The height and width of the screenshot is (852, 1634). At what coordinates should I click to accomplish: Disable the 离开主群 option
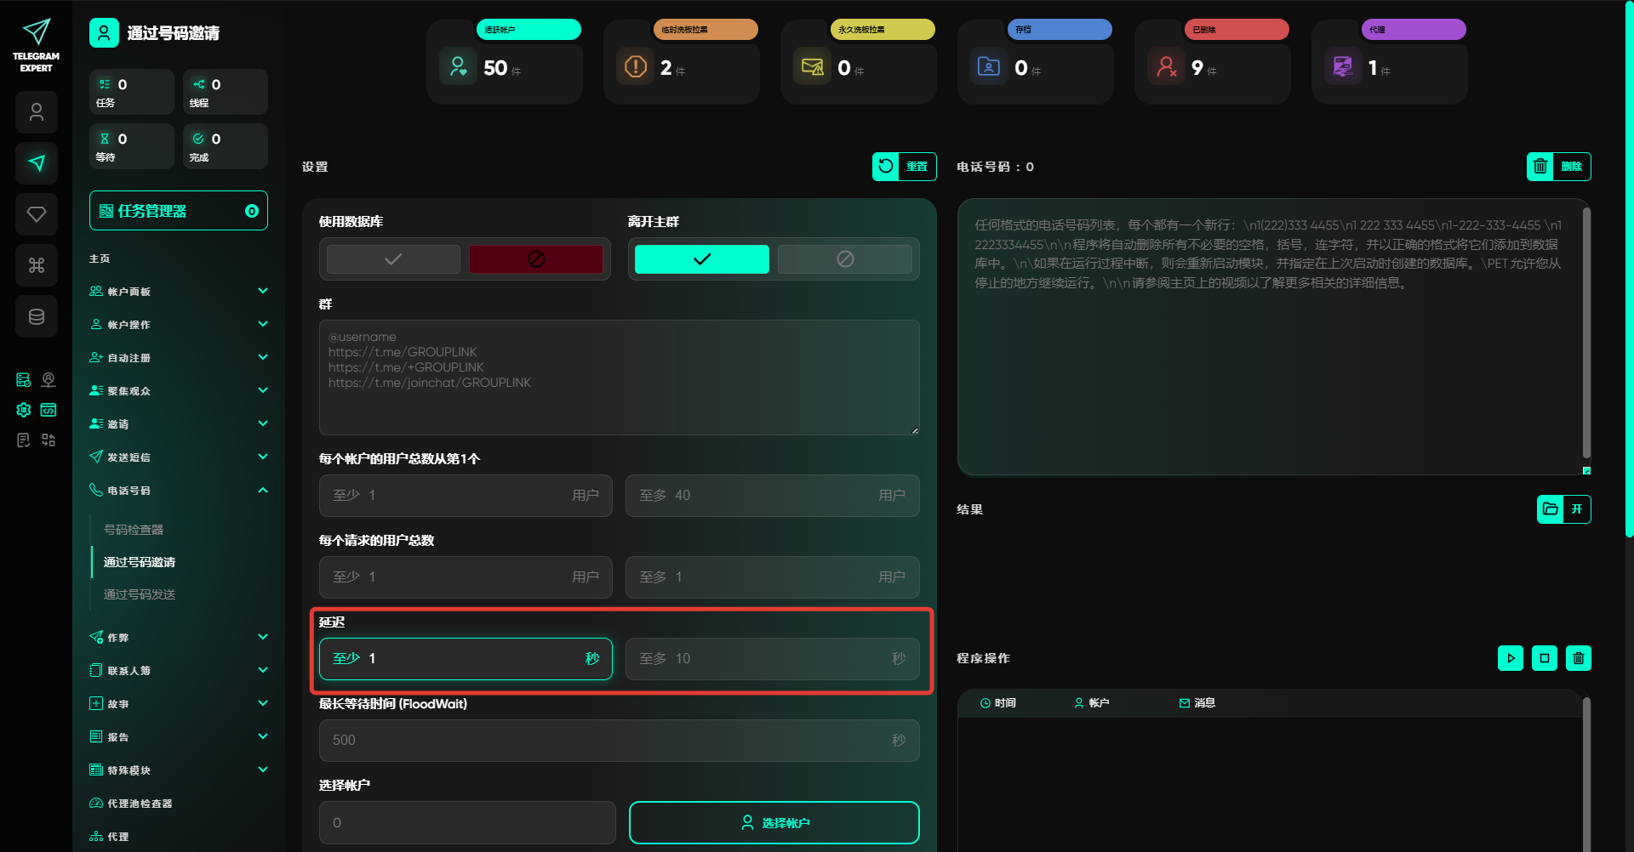coord(844,259)
